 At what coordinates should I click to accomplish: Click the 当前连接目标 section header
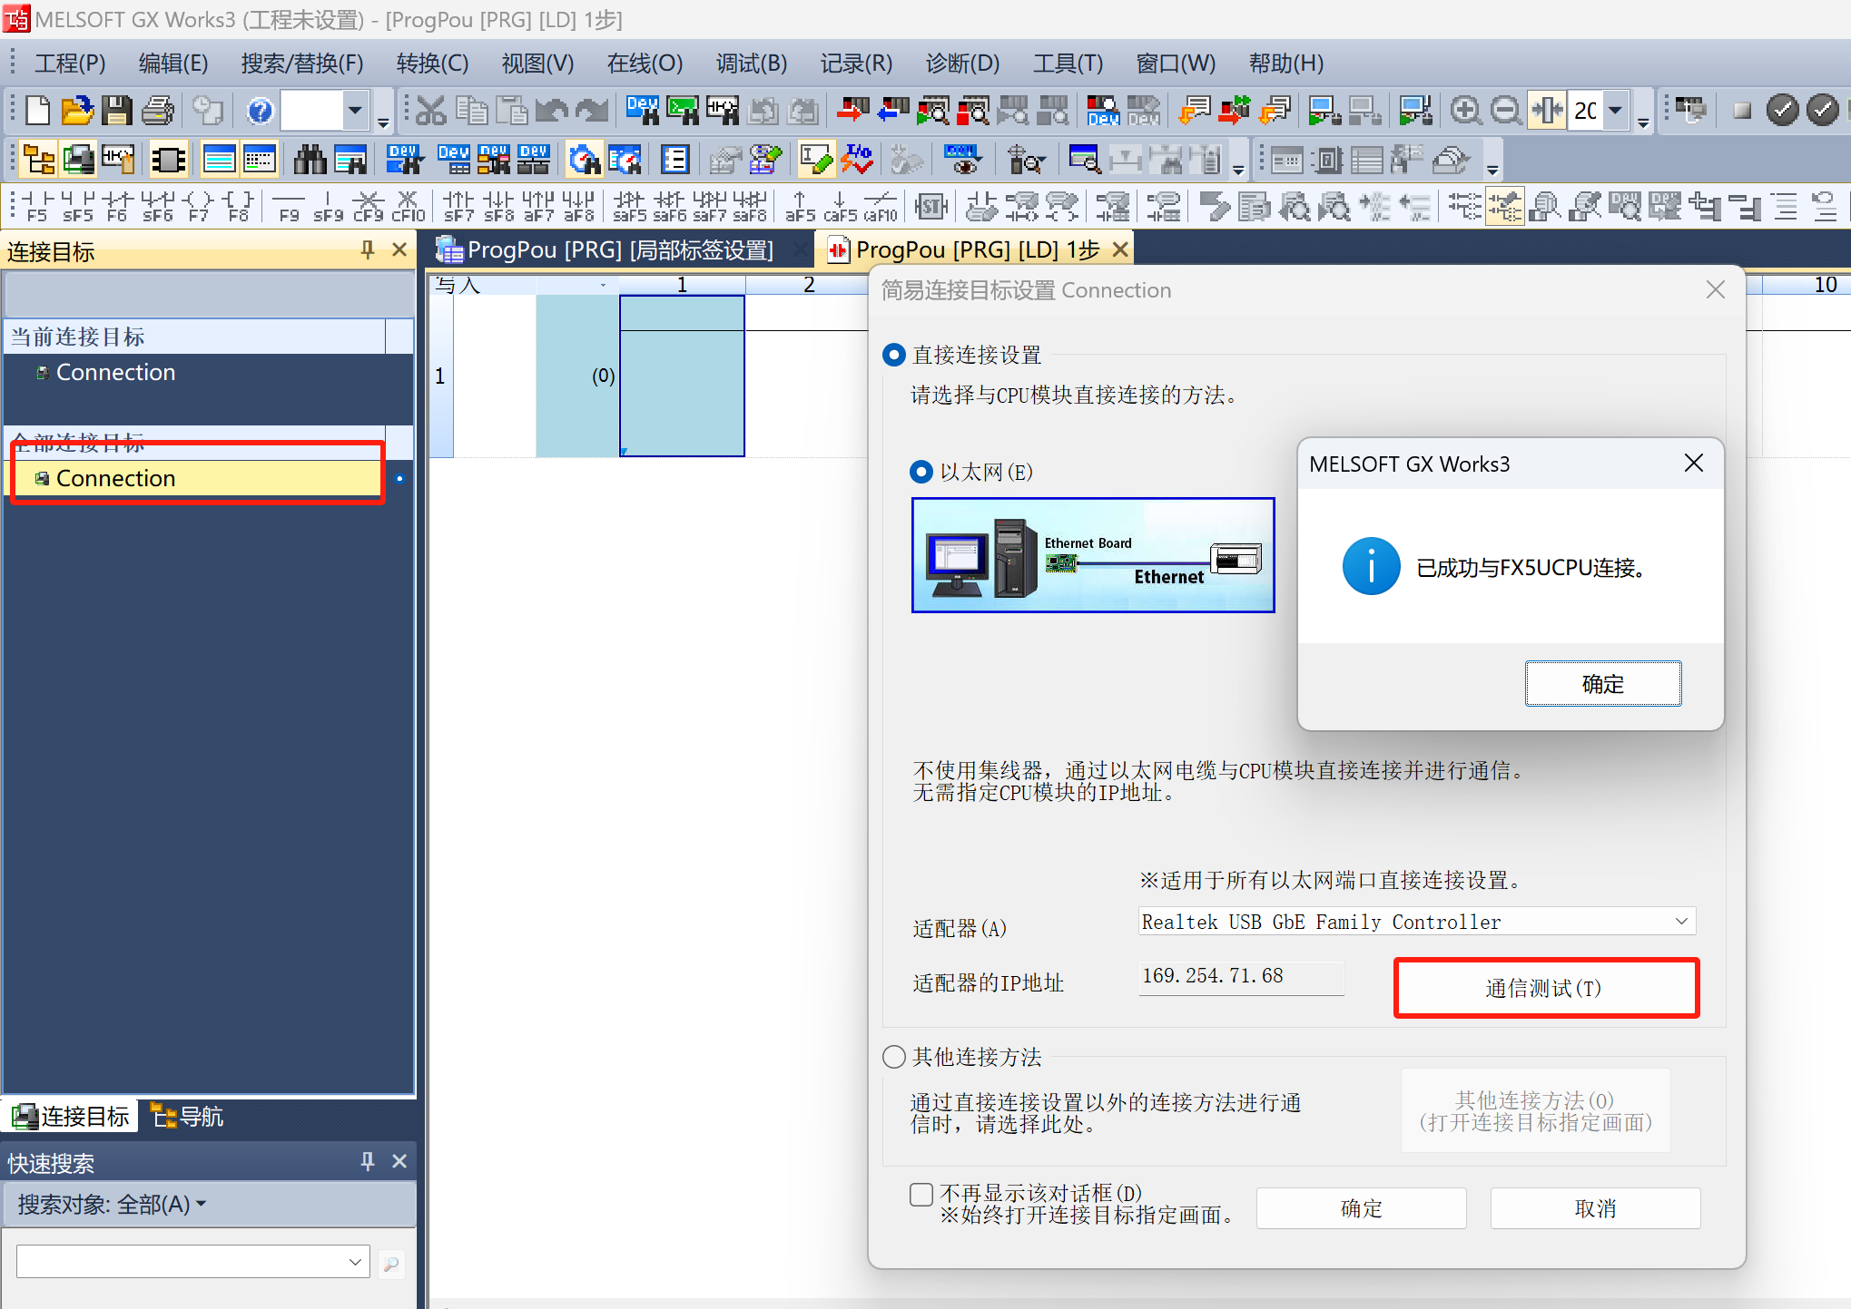tap(196, 337)
